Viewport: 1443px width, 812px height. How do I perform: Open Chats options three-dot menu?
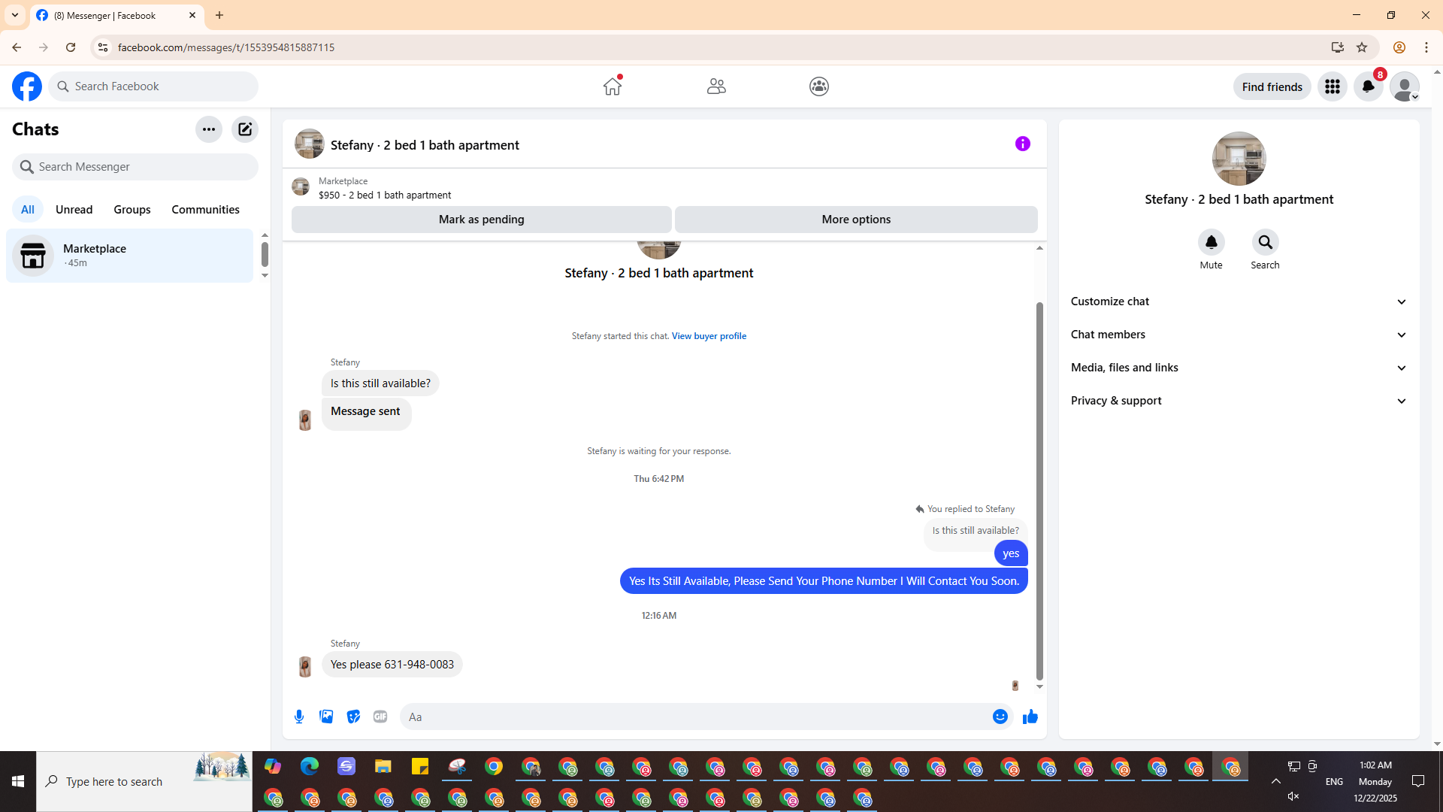coord(209,129)
